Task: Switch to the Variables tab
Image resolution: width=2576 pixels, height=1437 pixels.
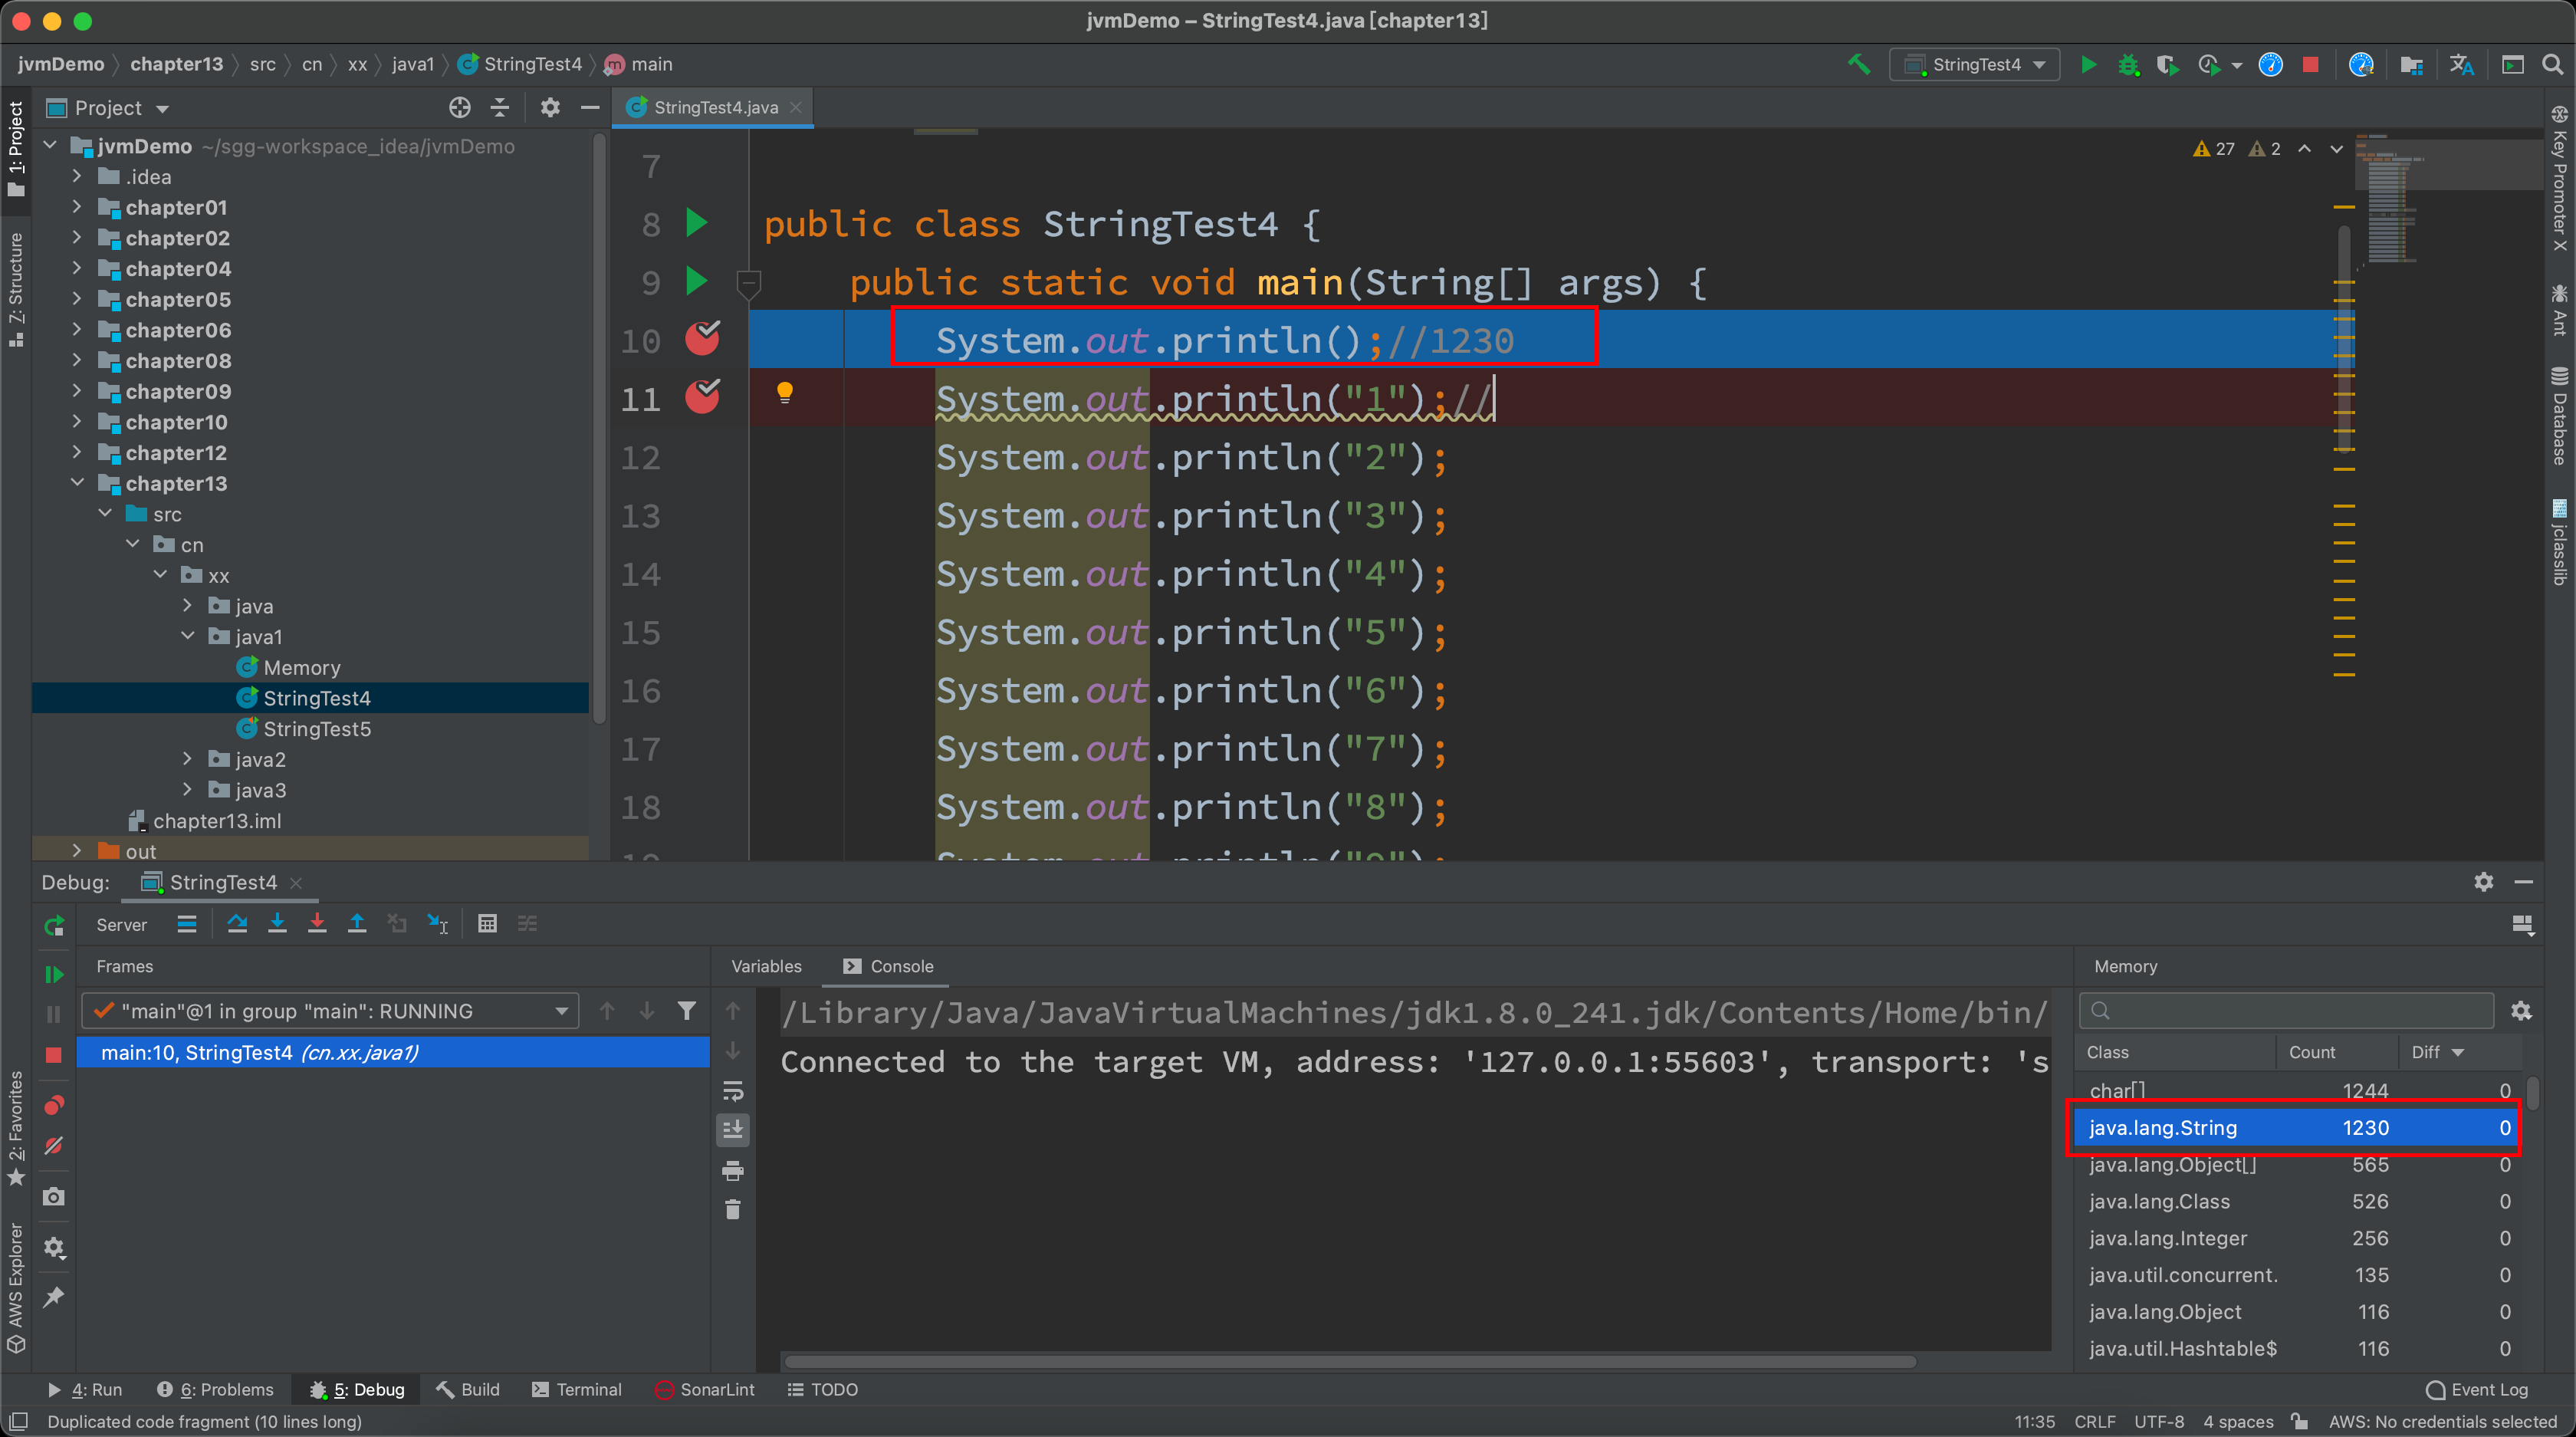Action: (765, 966)
